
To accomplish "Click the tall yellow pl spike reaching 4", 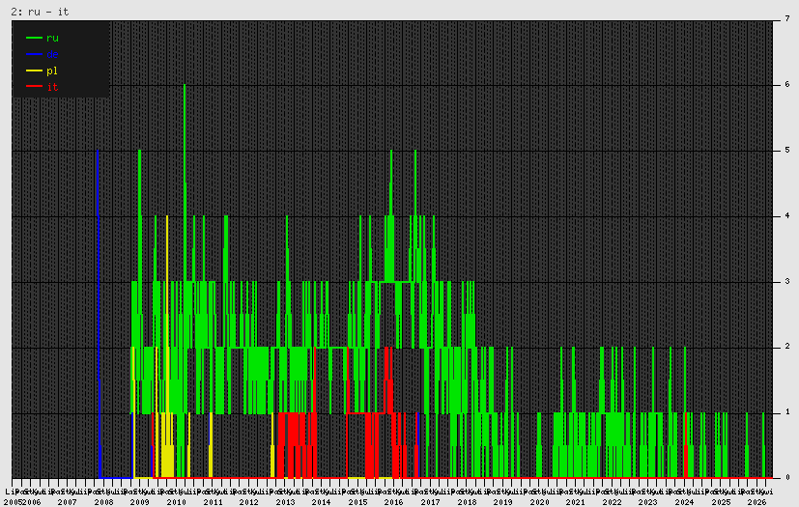I will [166, 316].
